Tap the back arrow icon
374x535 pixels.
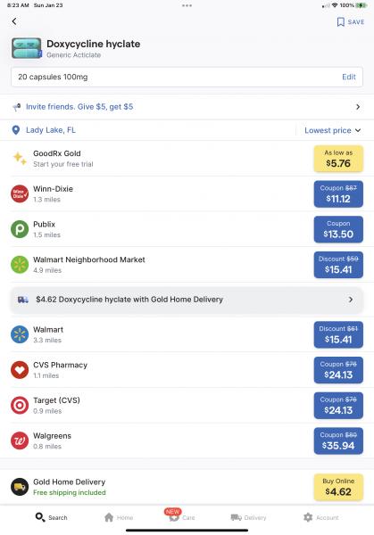pyautogui.click(x=14, y=21)
